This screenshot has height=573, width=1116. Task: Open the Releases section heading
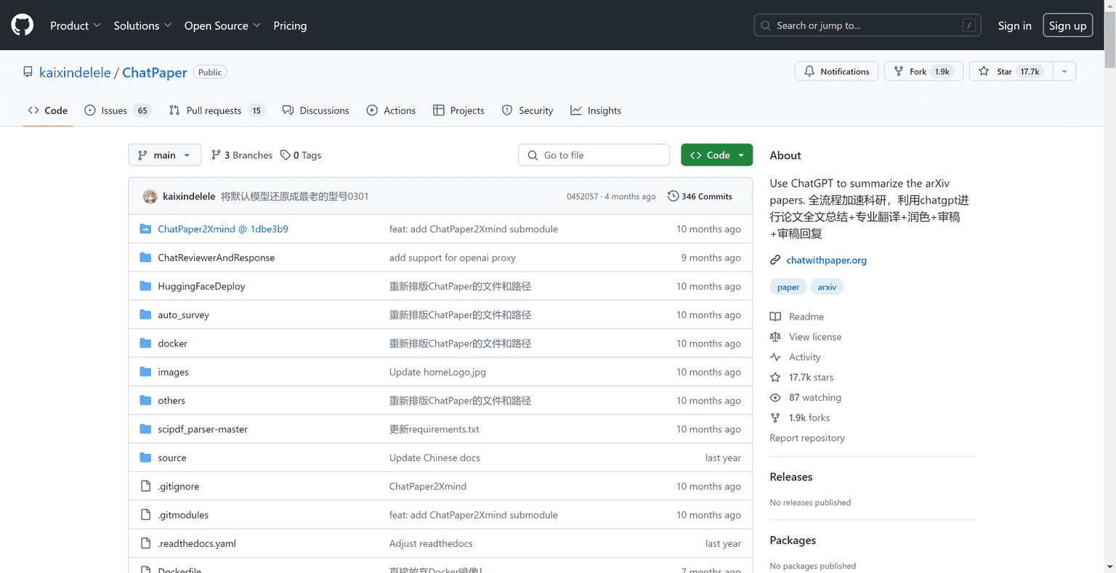[790, 477]
